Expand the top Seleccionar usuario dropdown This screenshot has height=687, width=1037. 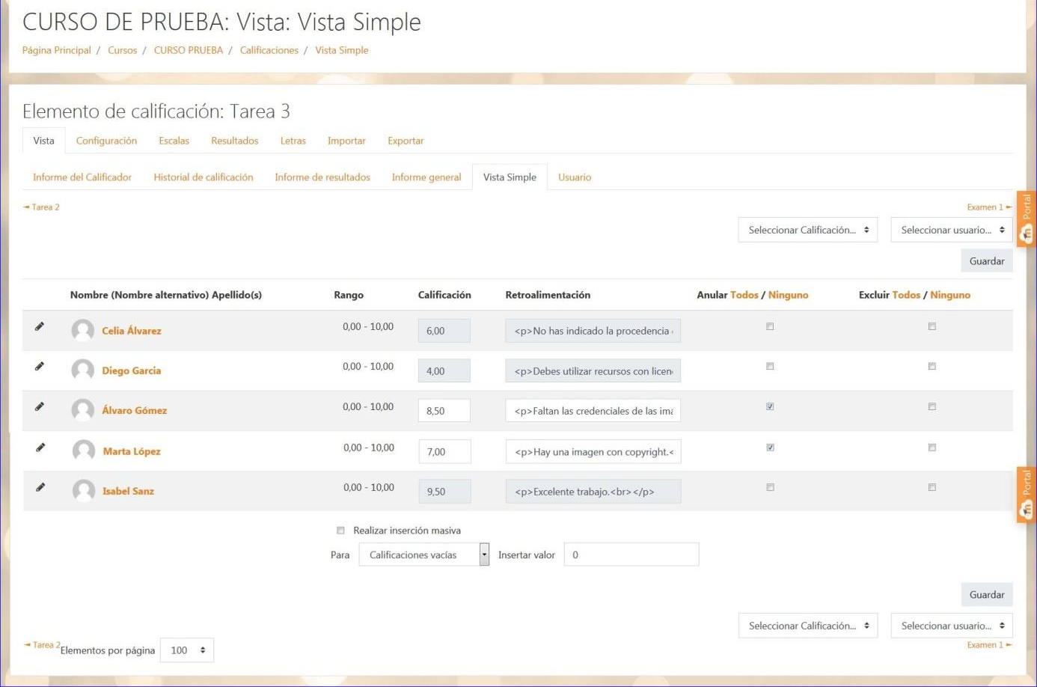[951, 230]
